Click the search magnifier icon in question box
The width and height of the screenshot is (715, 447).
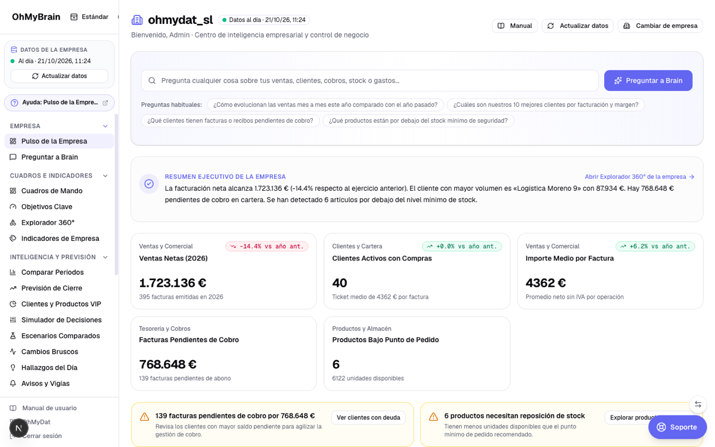152,80
